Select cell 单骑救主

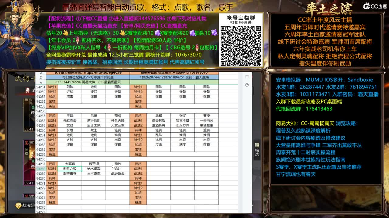[x=207, y=125]
